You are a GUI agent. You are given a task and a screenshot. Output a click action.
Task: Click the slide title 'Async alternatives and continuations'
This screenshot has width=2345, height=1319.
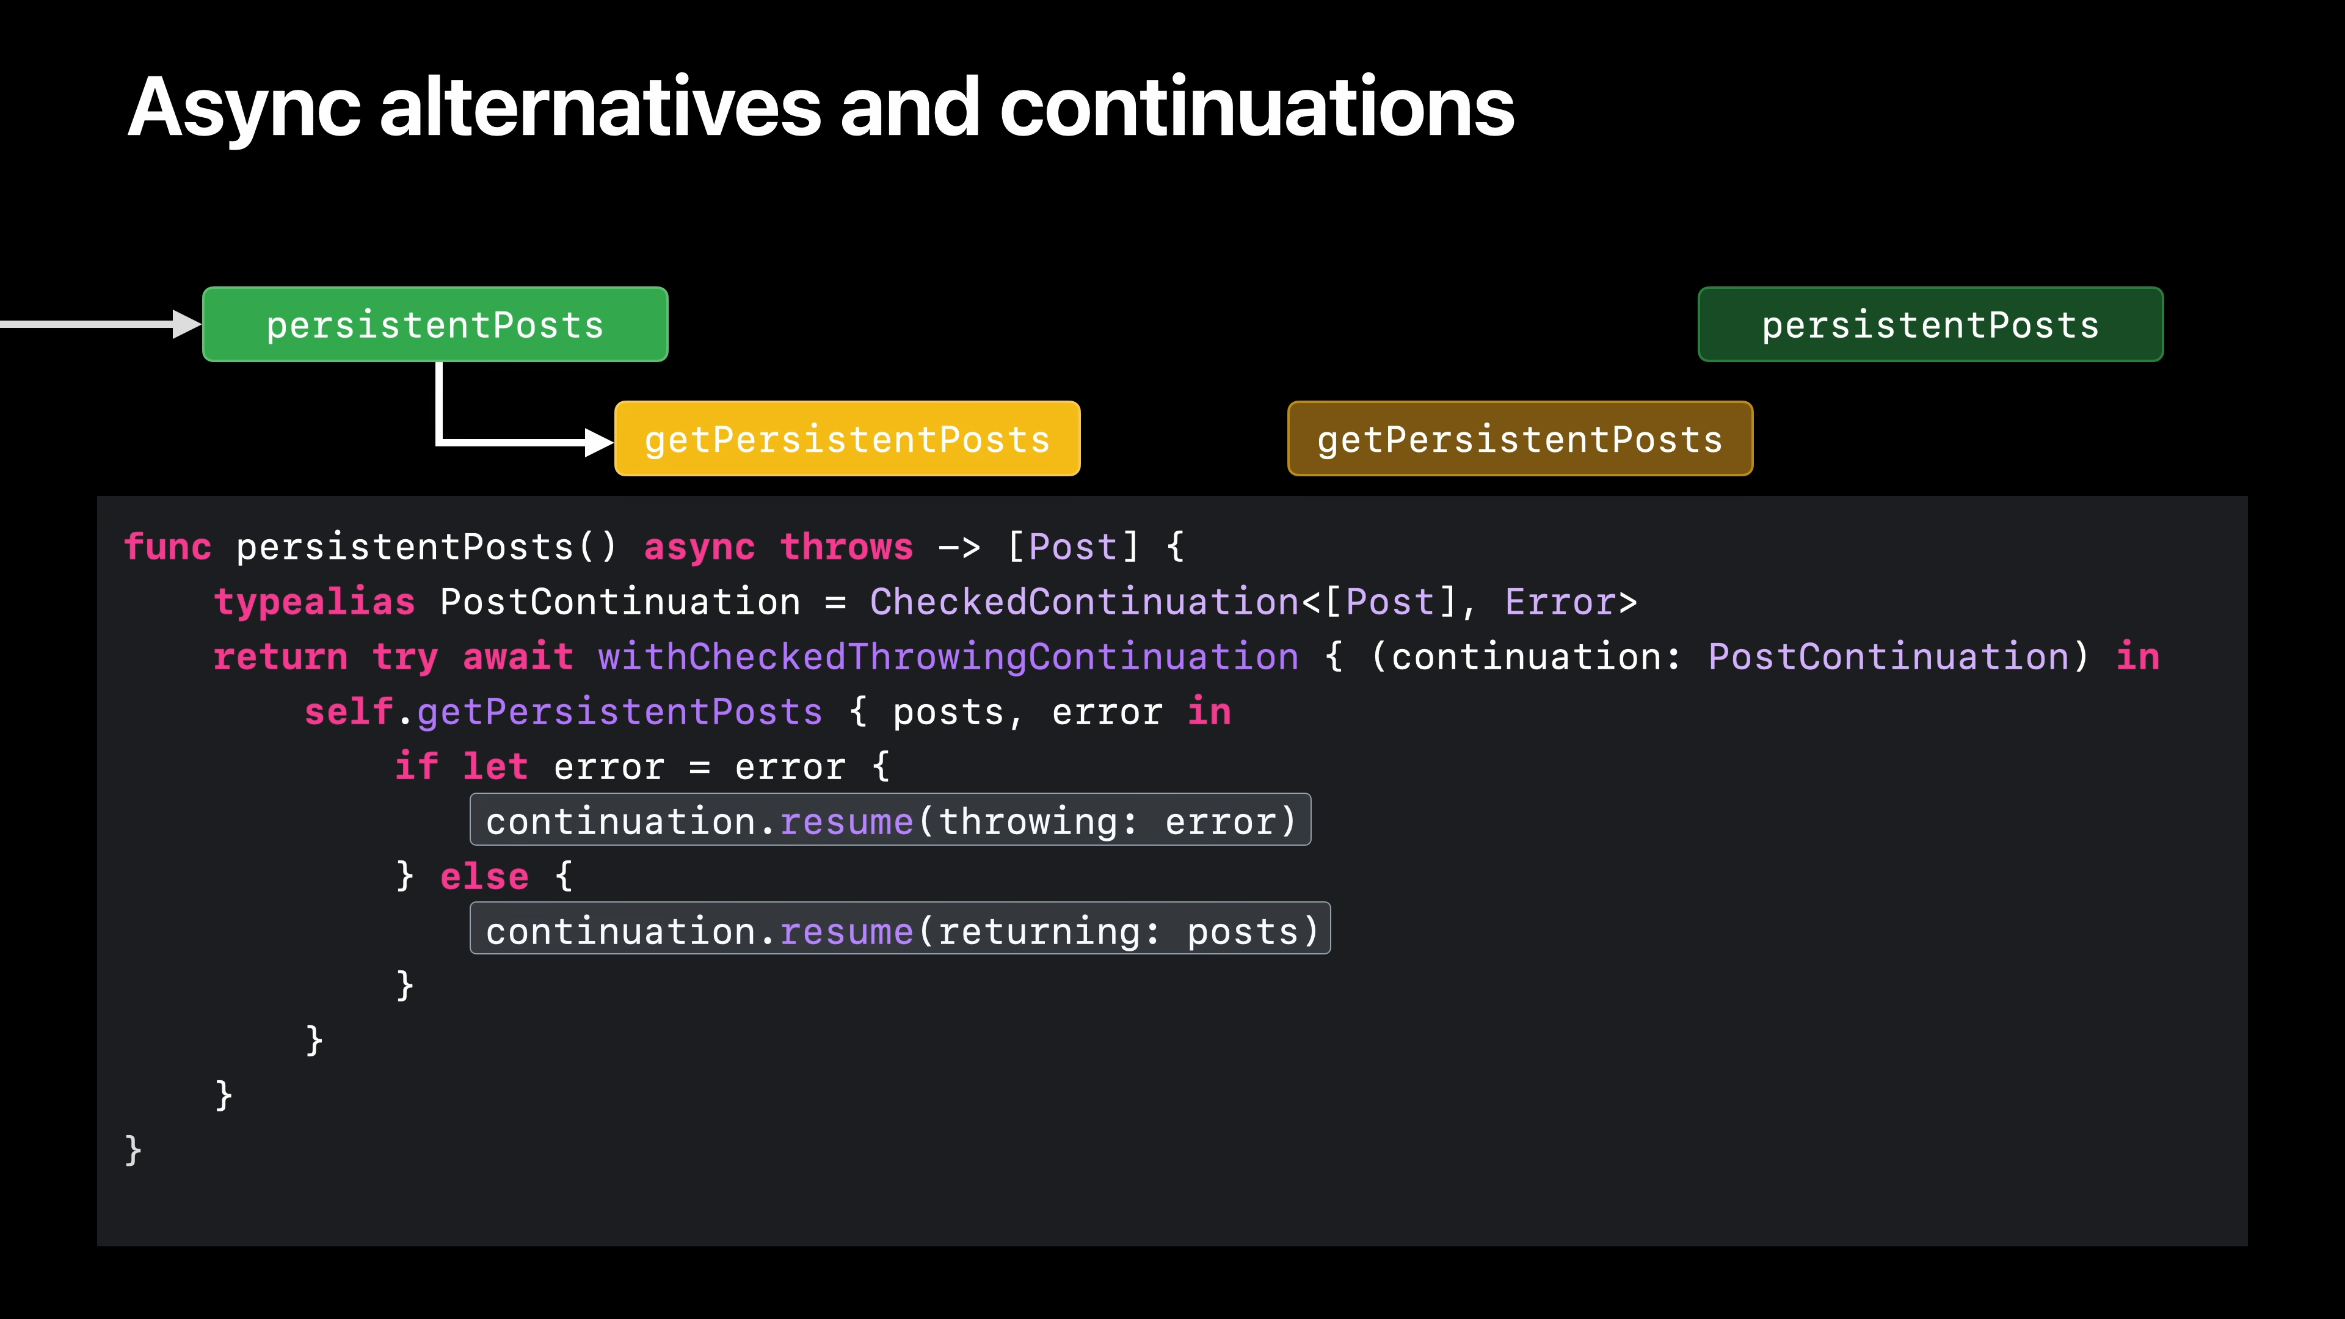[x=820, y=107]
